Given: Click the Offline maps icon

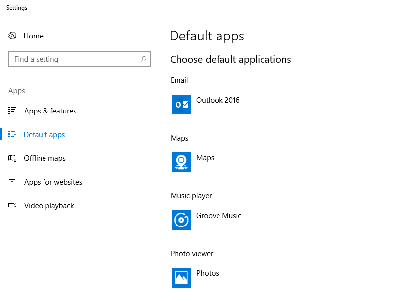Looking at the screenshot, I should tap(12, 158).
